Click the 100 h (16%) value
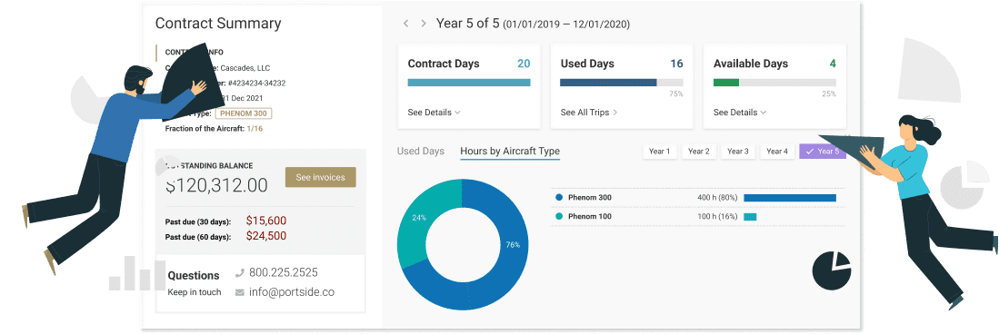Screen dimensions: 999x334 (717, 216)
